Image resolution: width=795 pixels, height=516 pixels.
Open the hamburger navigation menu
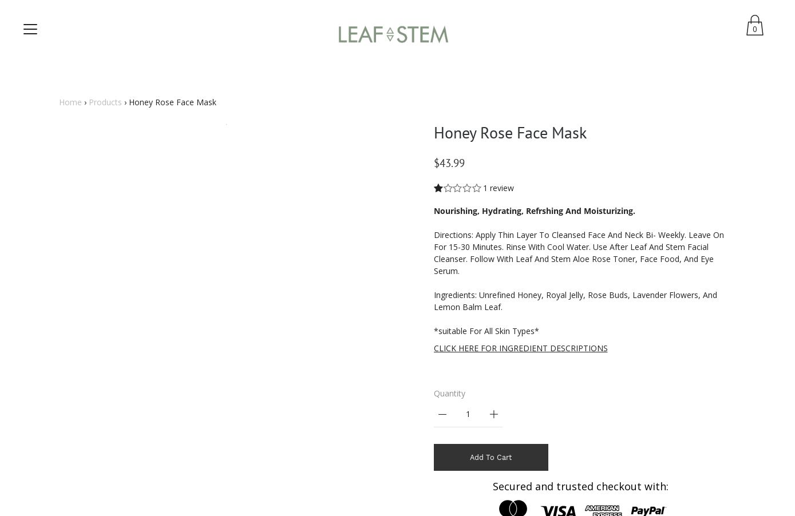click(x=30, y=29)
